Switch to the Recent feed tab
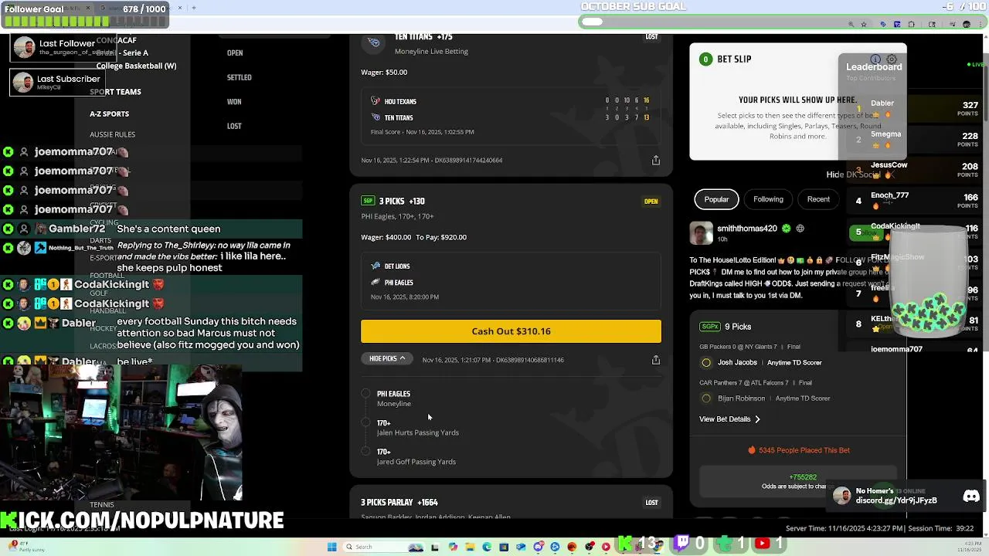Screen dimensions: 989x556 tap(818, 199)
